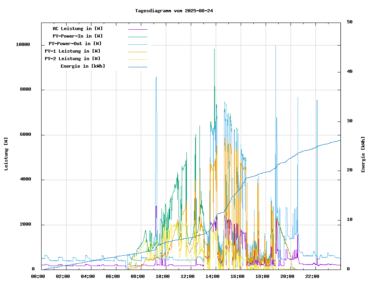Click the 10000 value on left power axis
Screen dimensions: 380x285
[23, 45]
